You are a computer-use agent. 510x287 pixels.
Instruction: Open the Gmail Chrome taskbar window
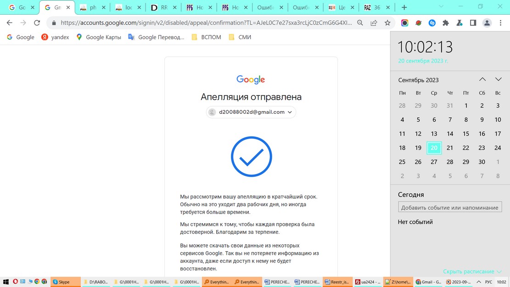428,282
